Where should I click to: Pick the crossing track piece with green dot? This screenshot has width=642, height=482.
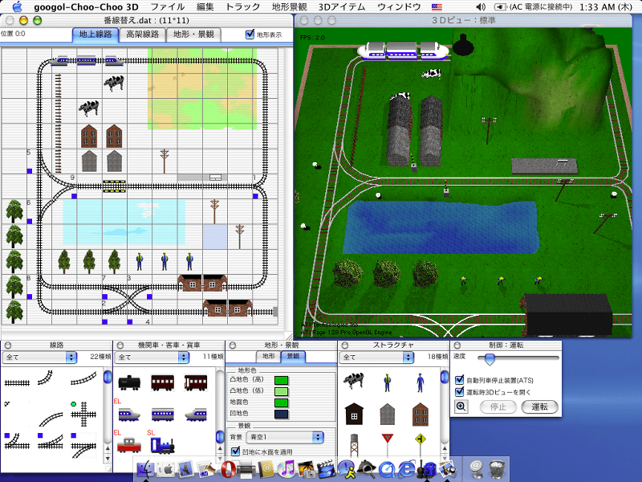point(83,414)
